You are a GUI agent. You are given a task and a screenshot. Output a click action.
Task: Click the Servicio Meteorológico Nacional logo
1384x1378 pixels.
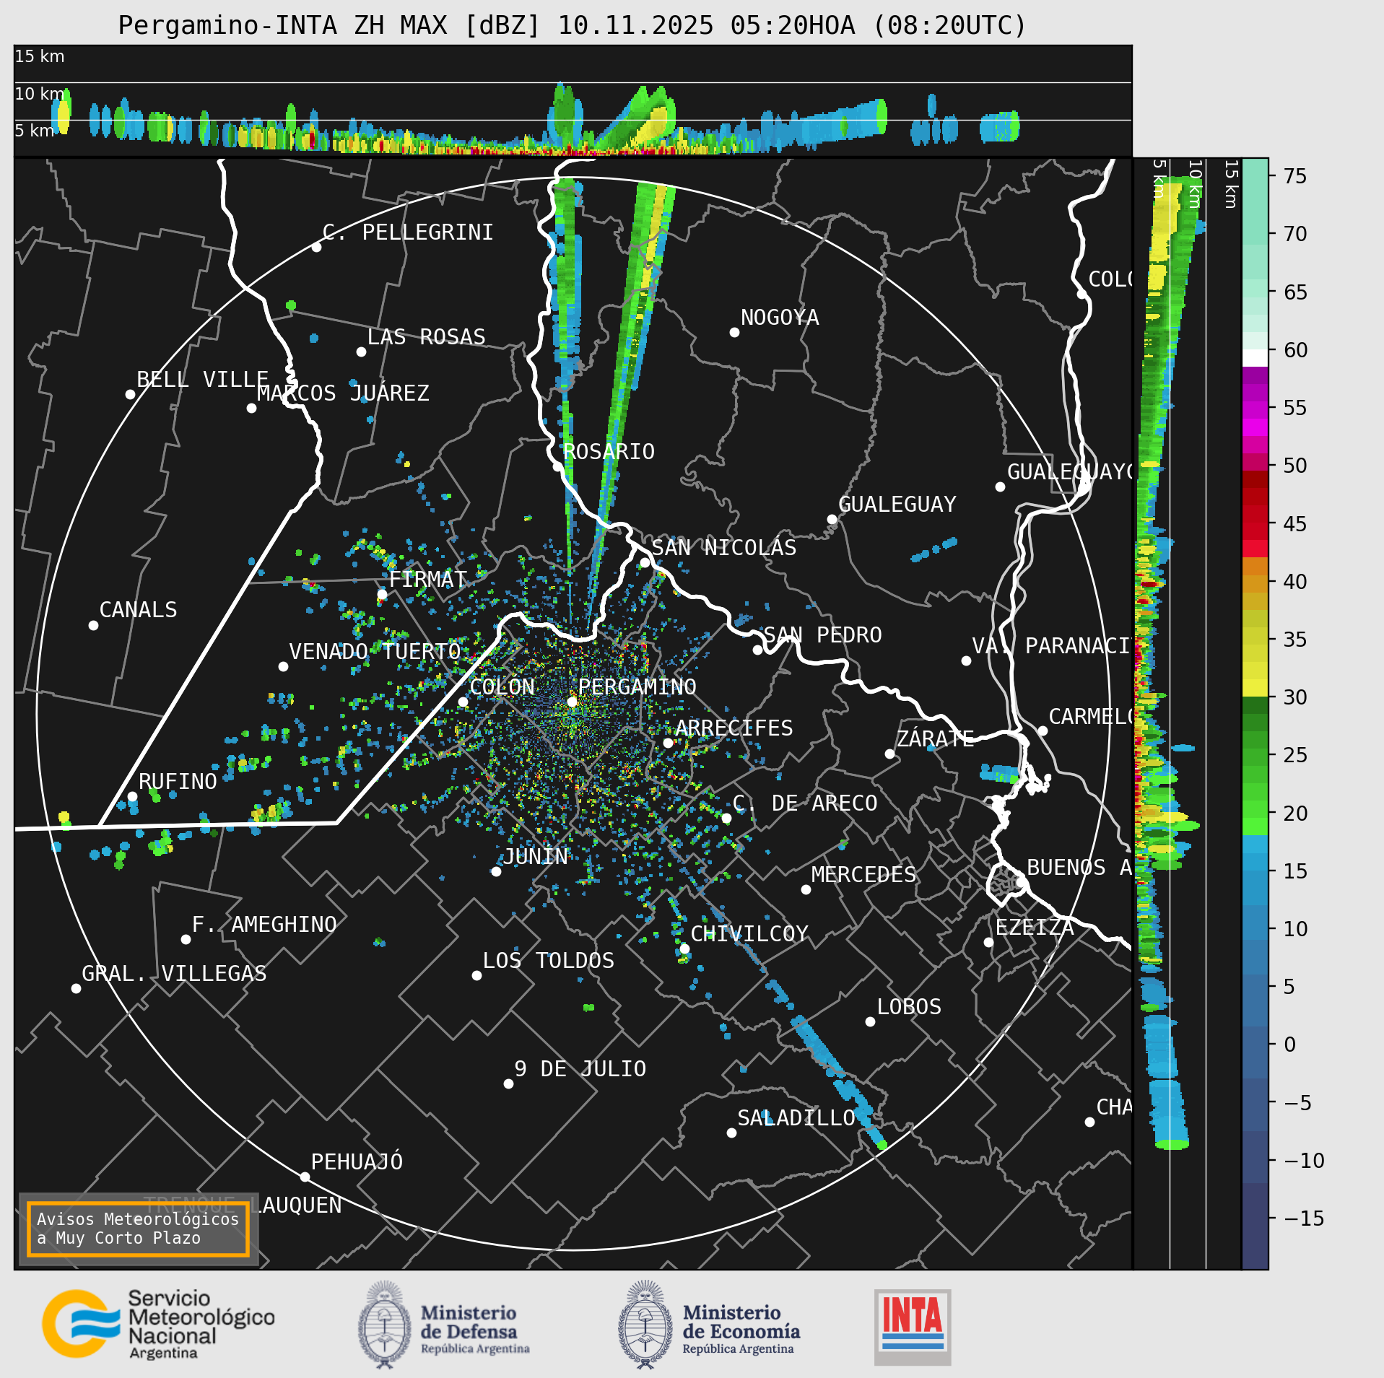tap(158, 1324)
